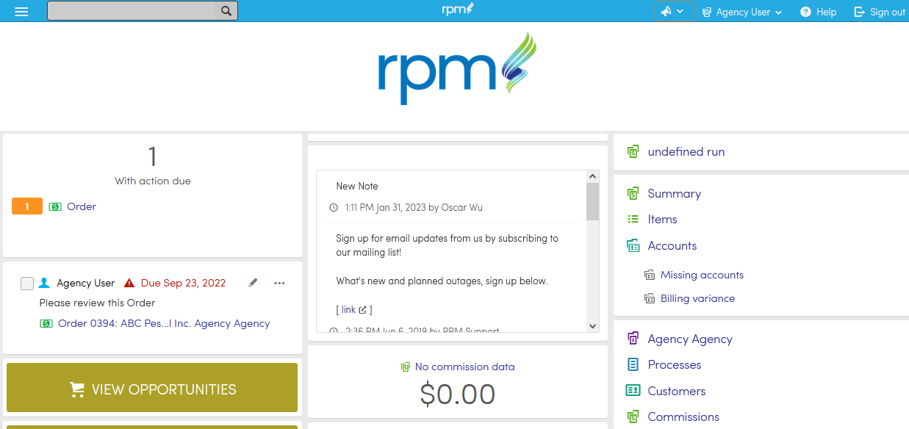Click the external link icon in note
The image size is (909, 429).
click(362, 310)
